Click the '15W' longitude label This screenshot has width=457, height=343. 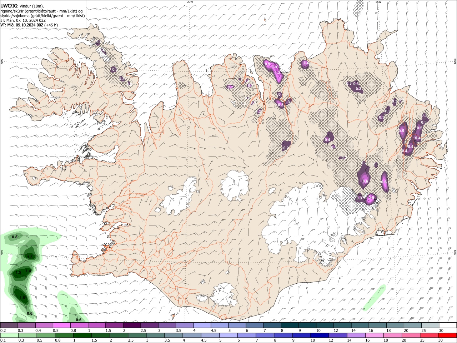tap(378, 1)
